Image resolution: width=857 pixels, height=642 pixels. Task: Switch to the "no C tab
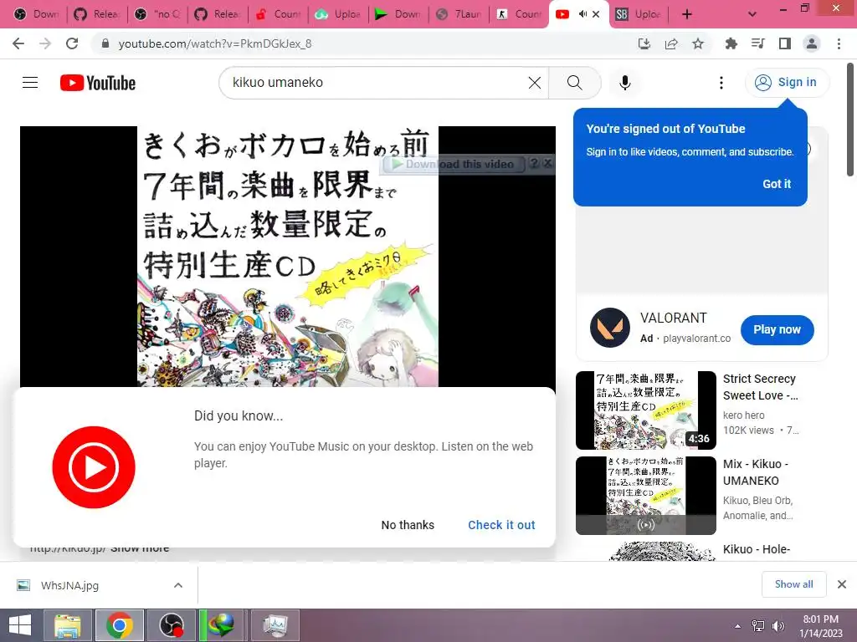157,14
